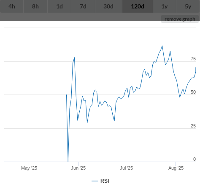Select the 4h time range tab
Viewport: 200px width, 192px height.
(x=12, y=6)
